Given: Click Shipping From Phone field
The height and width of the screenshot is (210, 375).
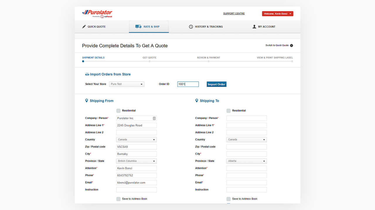Looking at the screenshot, I should [137, 175].
